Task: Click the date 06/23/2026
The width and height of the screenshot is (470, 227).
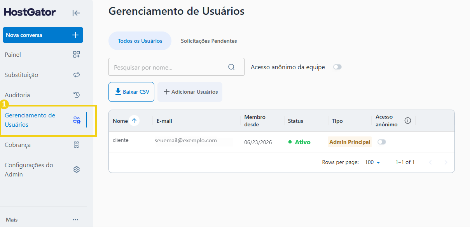Action: point(258,142)
